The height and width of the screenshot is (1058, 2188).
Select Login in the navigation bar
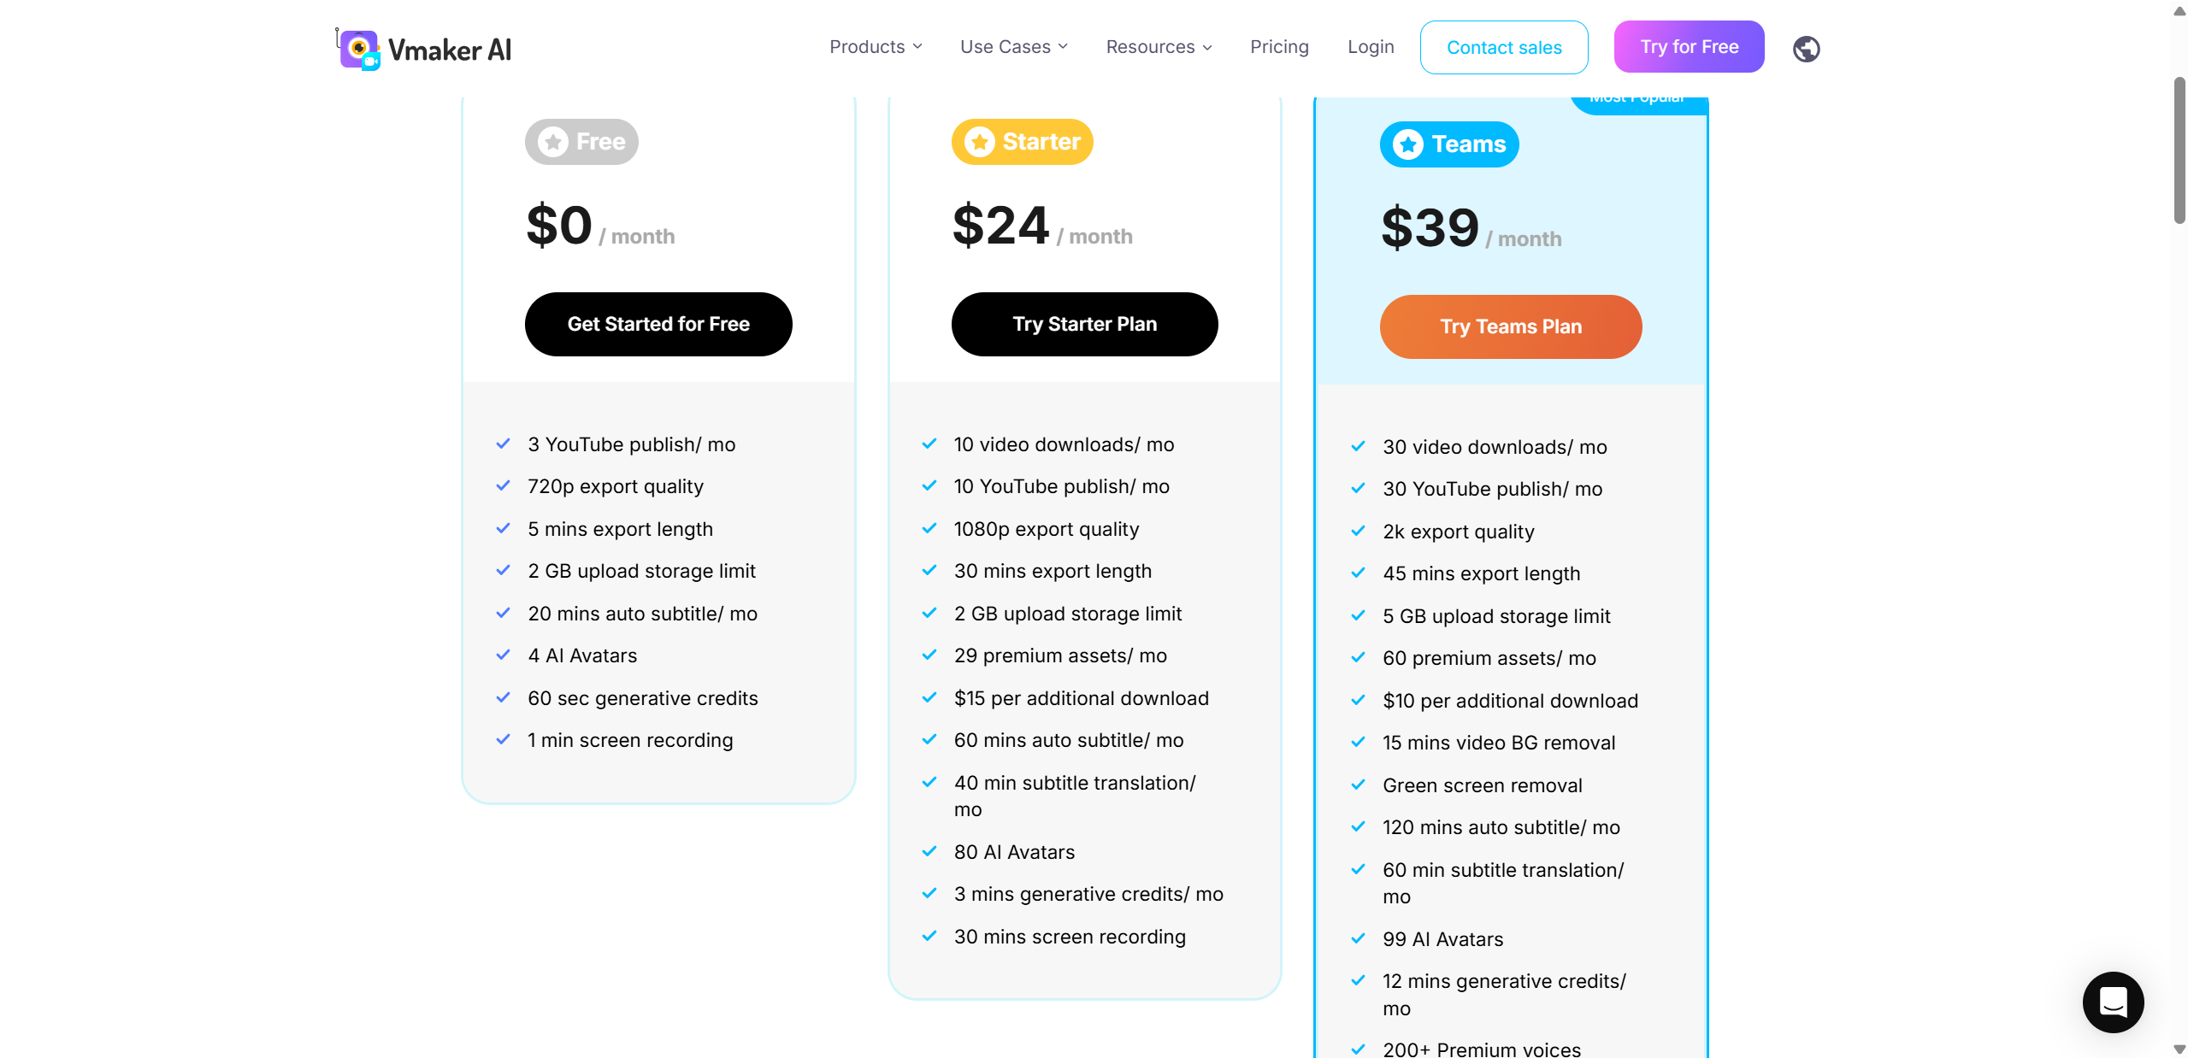[x=1370, y=47]
